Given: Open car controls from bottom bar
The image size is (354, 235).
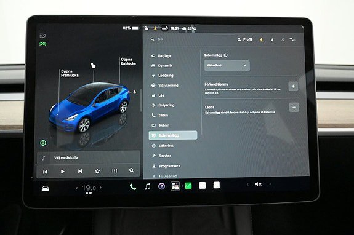Looking at the screenshot, I should coord(45,188).
